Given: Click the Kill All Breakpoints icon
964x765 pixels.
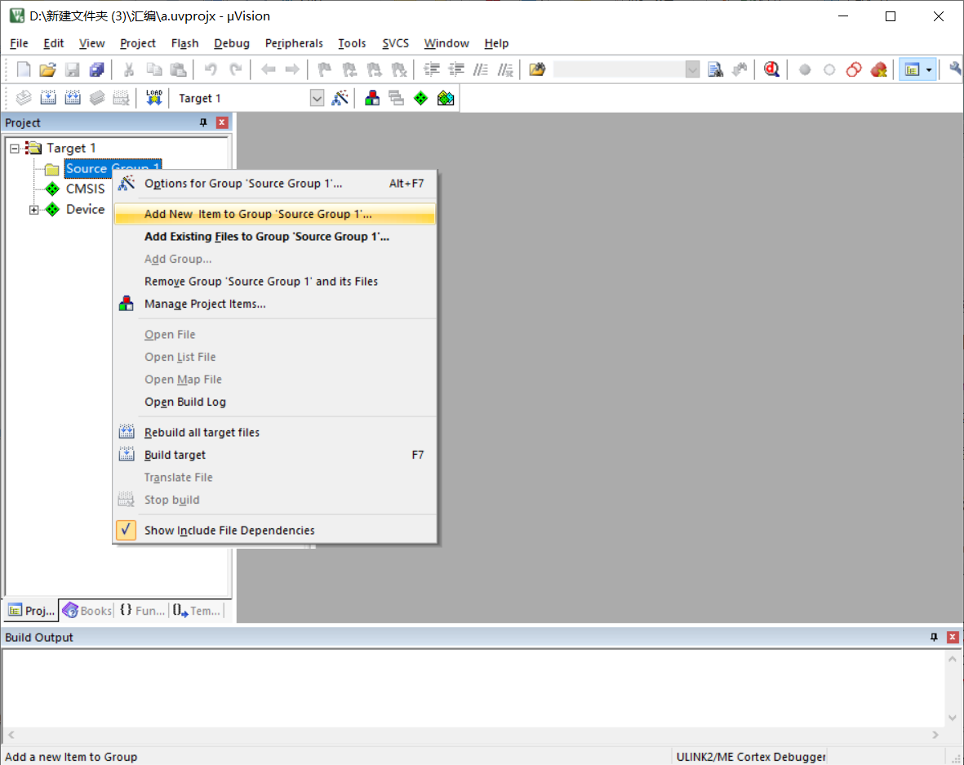Looking at the screenshot, I should tap(879, 69).
